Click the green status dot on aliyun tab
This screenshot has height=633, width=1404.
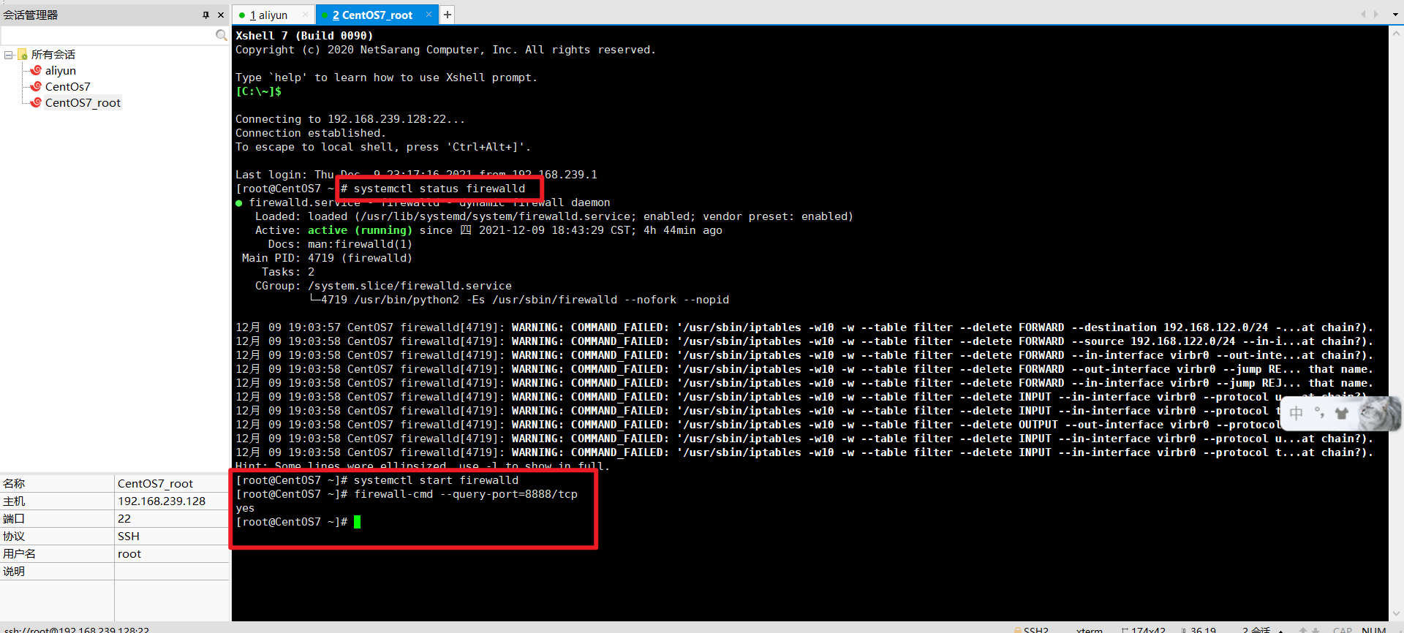pyautogui.click(x=242, y=15)
